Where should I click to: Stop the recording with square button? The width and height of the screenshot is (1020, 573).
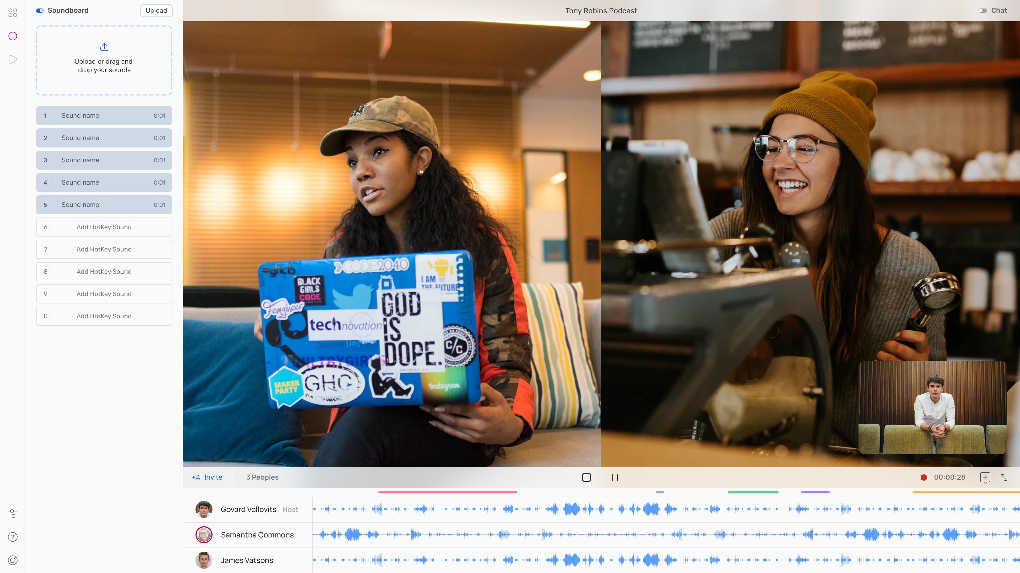pos(586,477)
